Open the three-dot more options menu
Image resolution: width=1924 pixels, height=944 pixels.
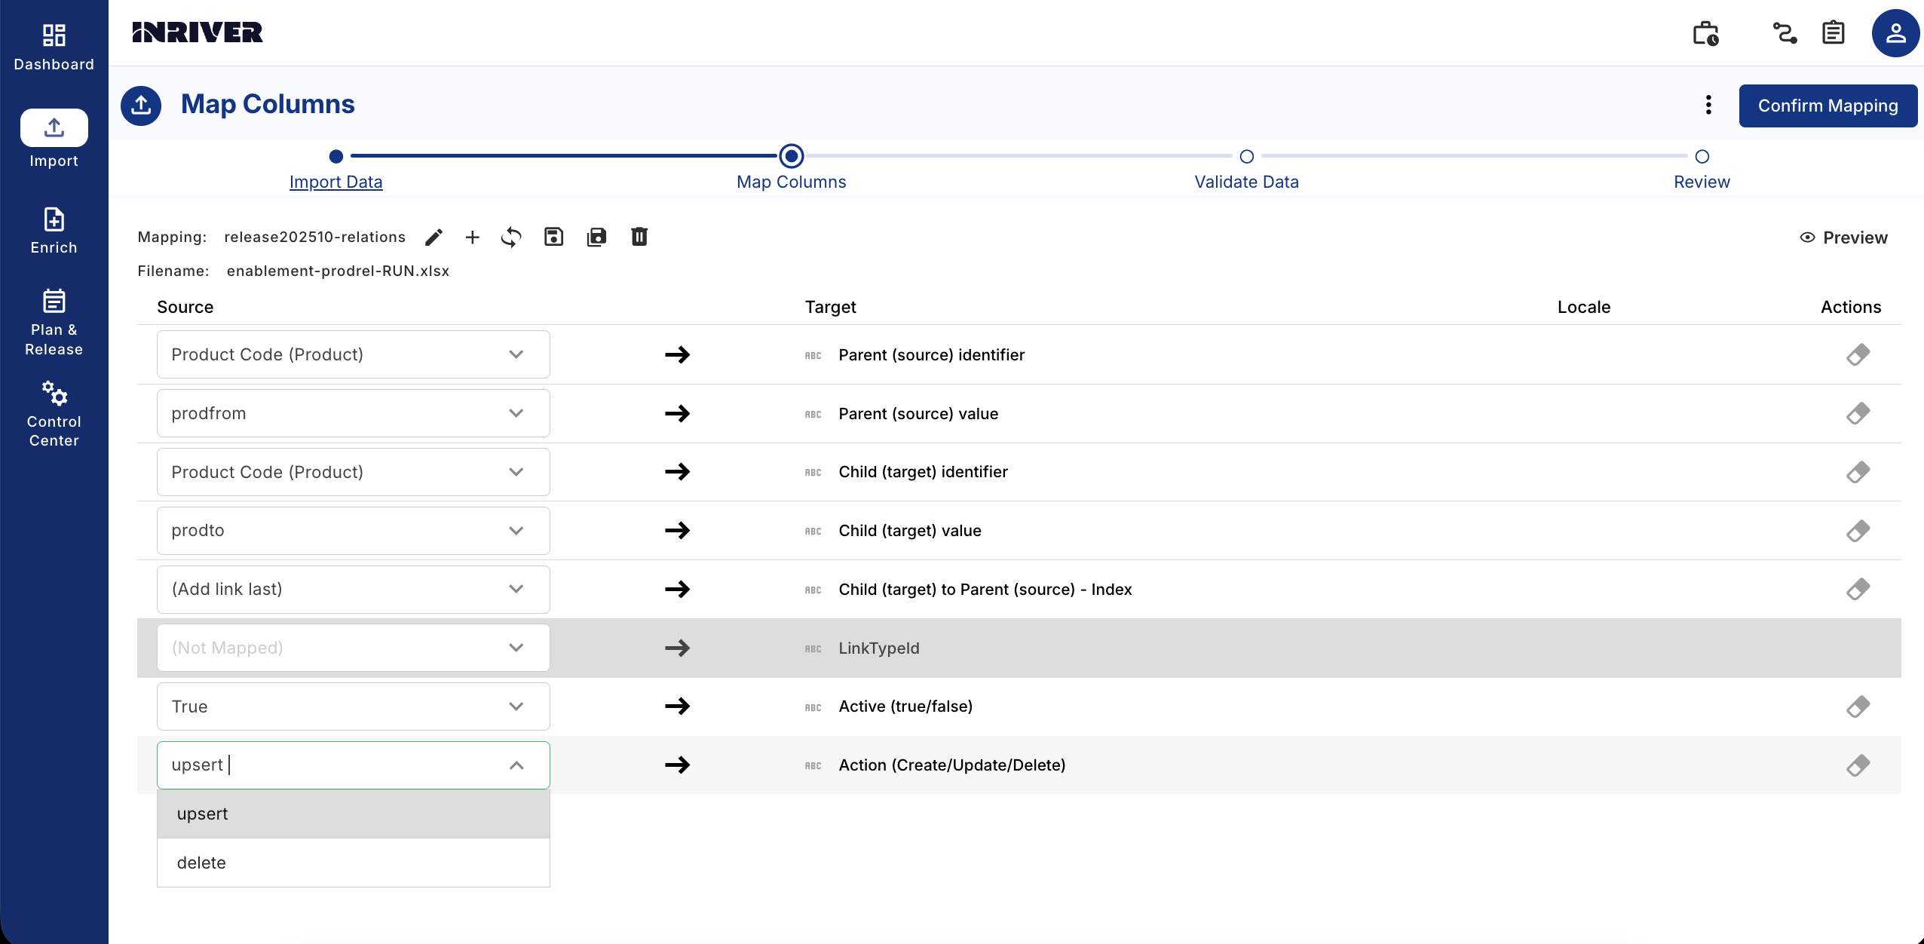click(1708, 105)
